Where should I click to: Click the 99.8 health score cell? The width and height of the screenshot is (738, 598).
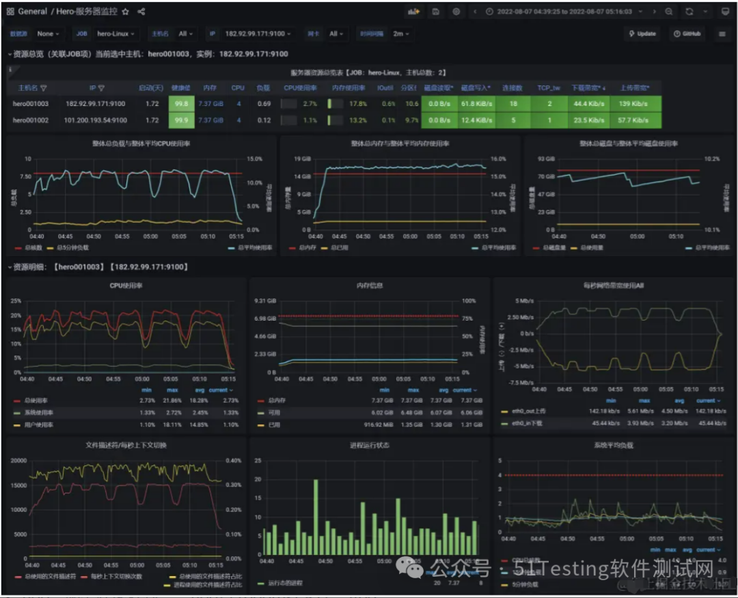[x=181, y=104]
